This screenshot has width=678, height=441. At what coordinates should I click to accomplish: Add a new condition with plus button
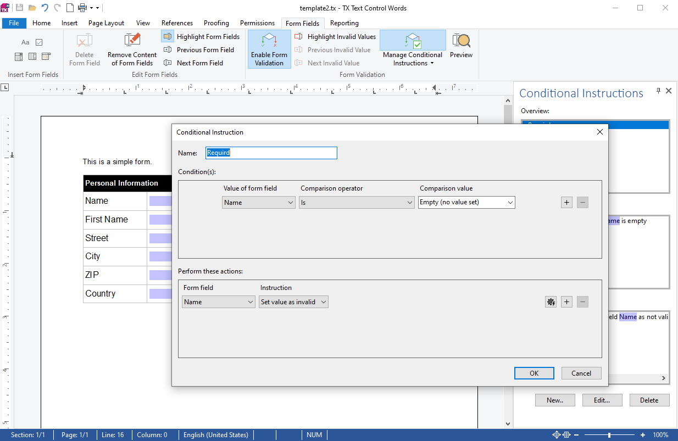(566, 202)
